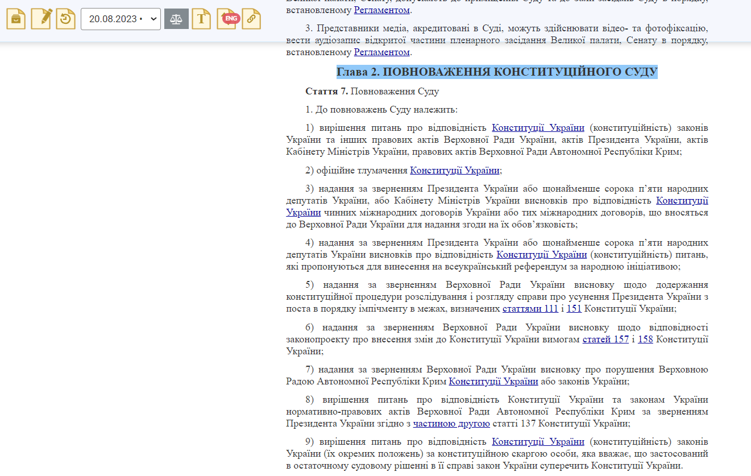751x476 pixels.
Task: Open Конституції України link in item 4)
Action: click(542, 255)
